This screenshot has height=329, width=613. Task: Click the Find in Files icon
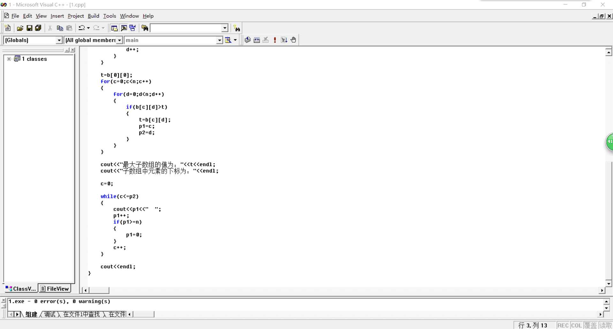(145, 28)
